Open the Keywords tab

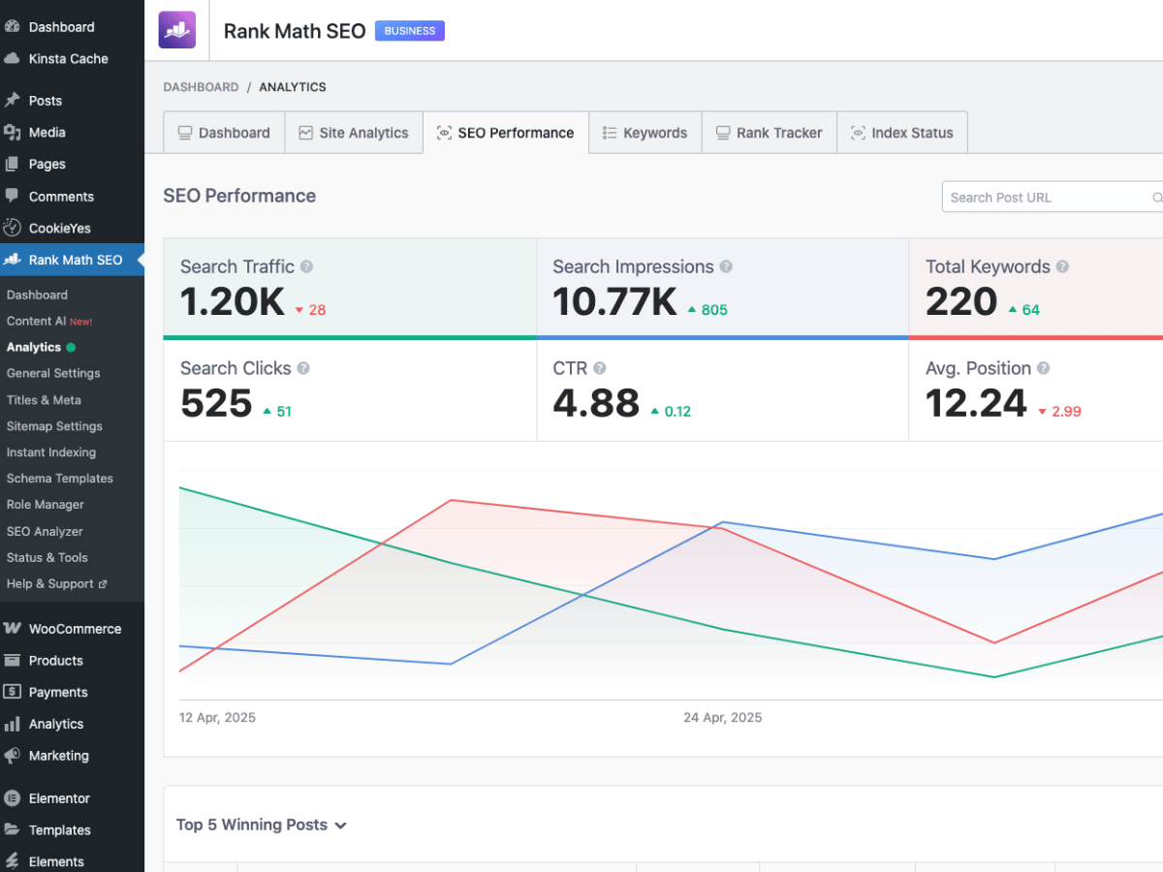(644, 133)
